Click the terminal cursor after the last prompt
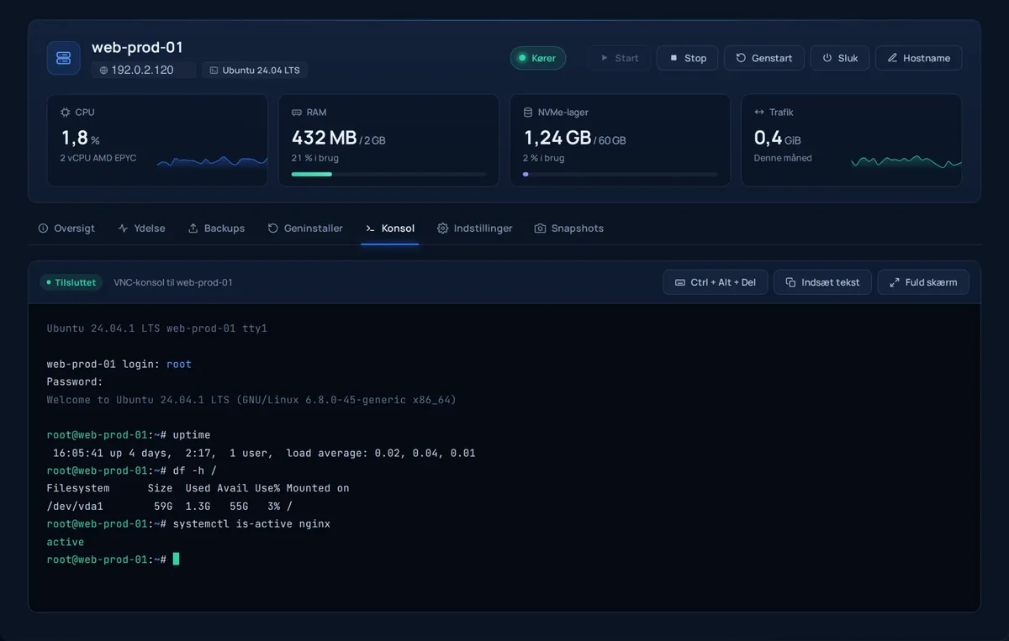 coord(177,560)
